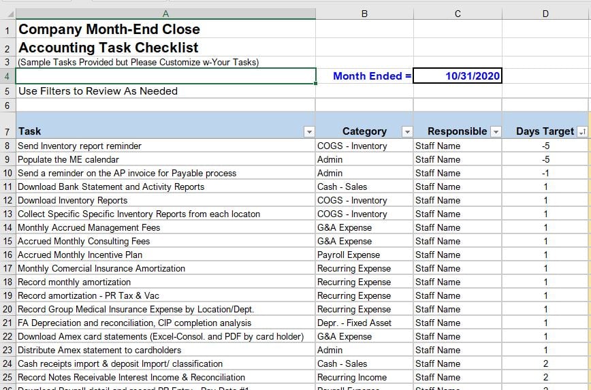
Task: Click the Select All corner triangle
Action: click(11, 14)
